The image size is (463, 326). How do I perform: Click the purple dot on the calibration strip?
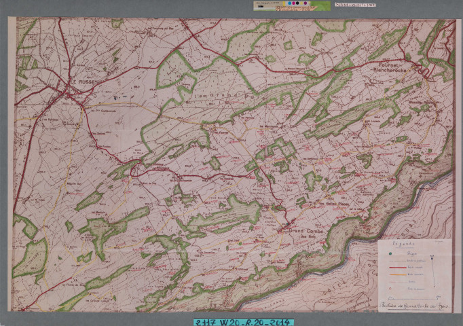(305, 3)
